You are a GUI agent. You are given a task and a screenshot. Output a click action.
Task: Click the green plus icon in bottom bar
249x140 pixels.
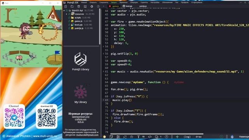coord(177,136)
